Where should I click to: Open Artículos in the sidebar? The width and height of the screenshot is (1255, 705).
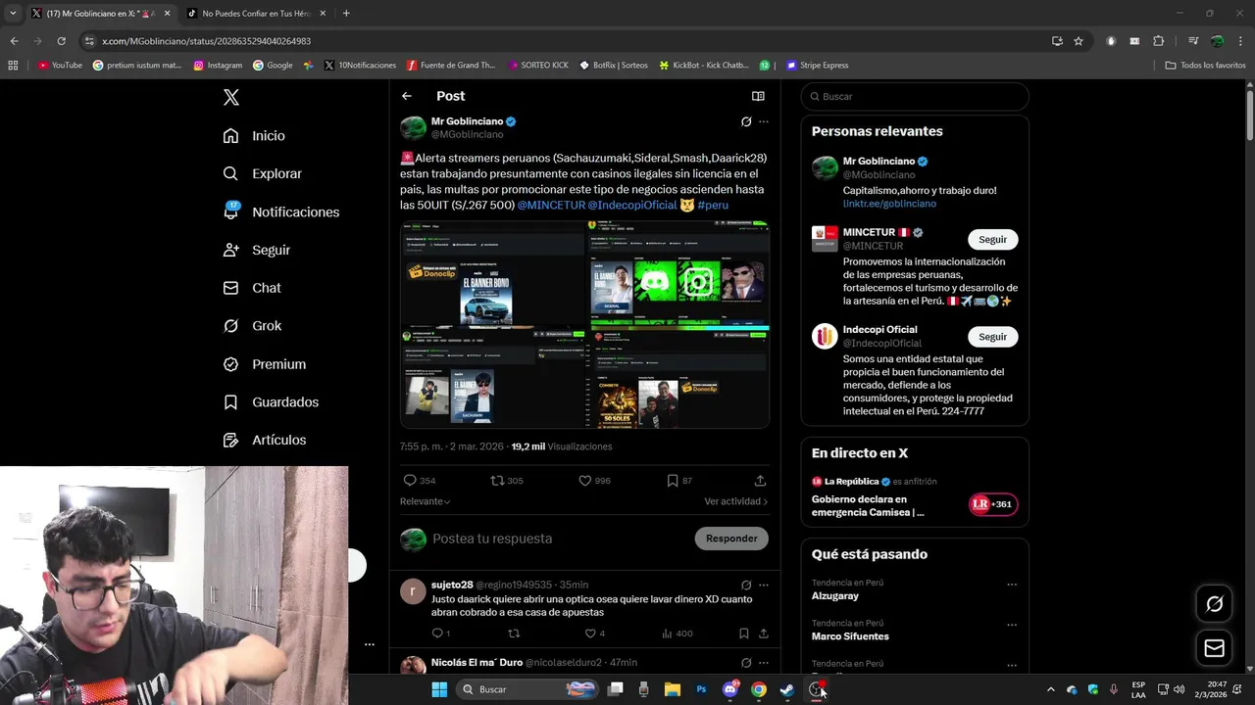(264, 441)
